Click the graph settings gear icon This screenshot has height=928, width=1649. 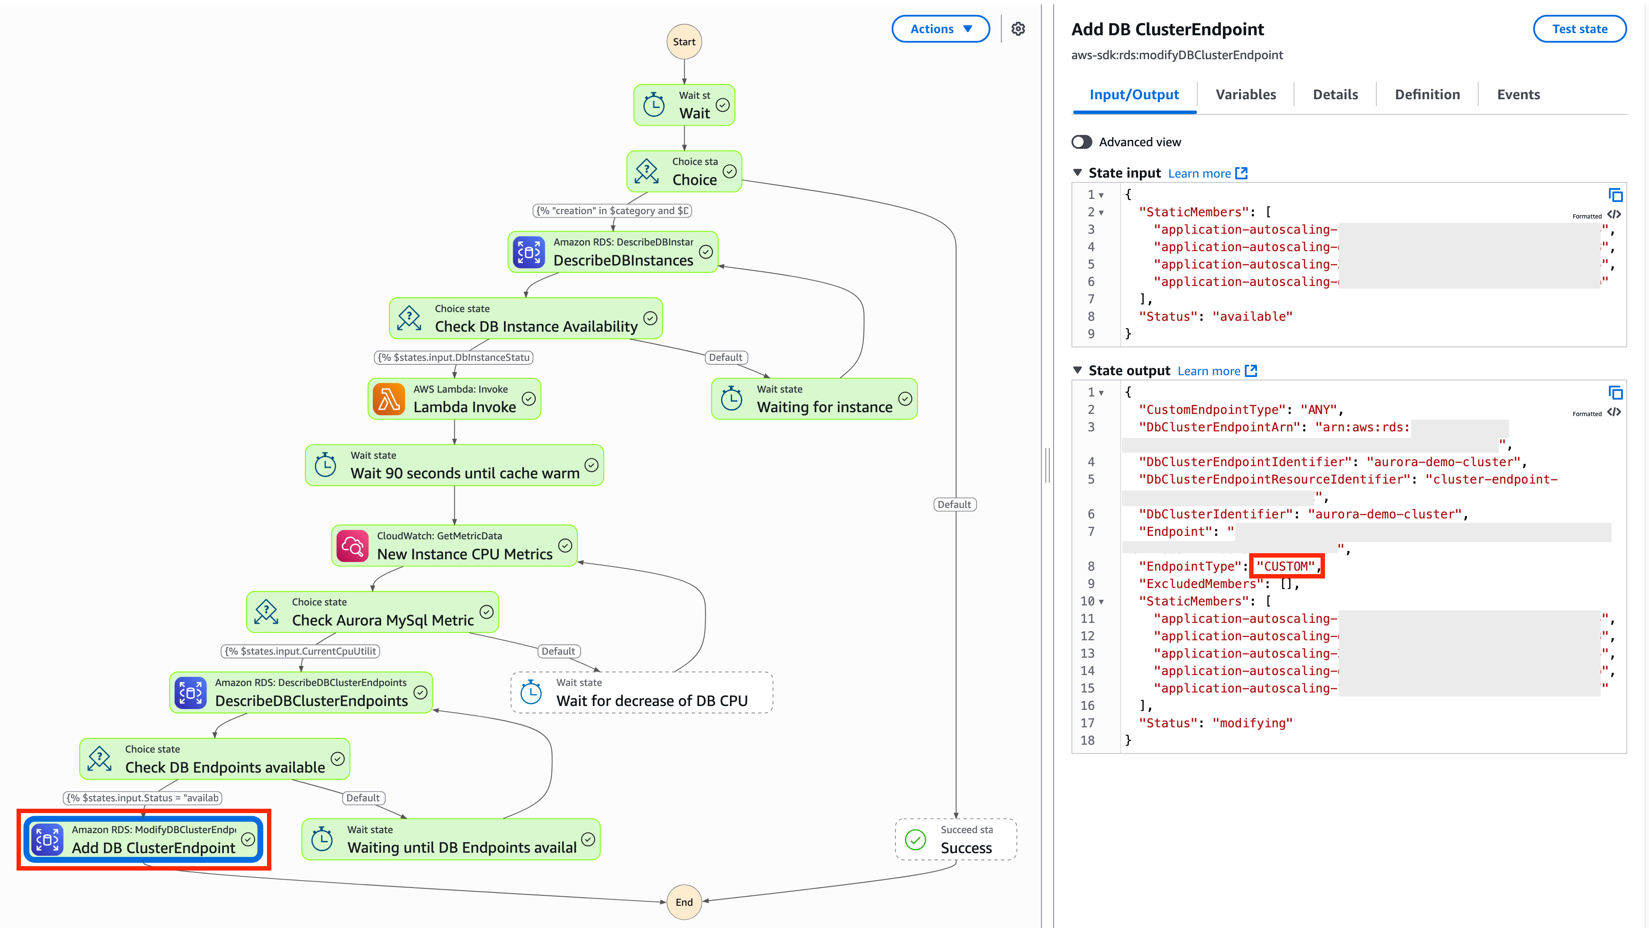(x=1018, y=29)
